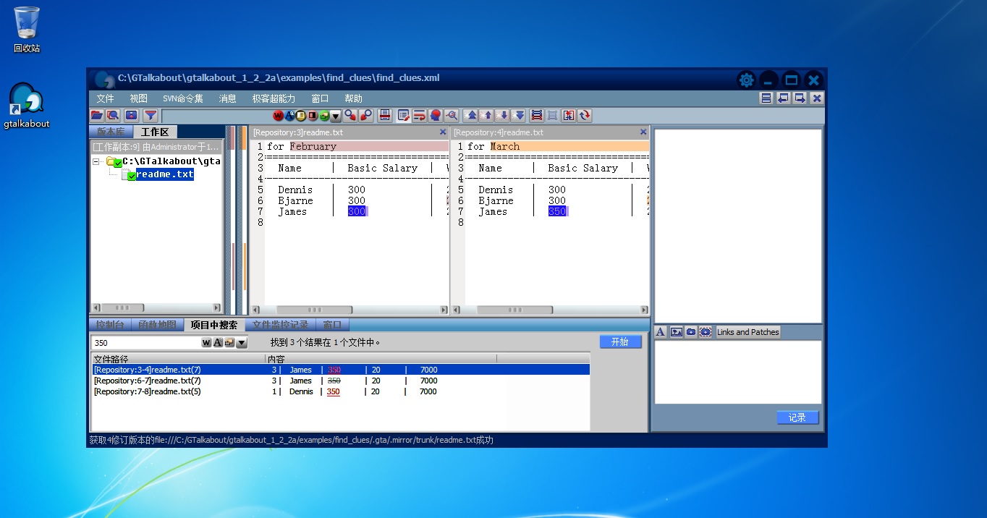Open the SVN命令集 menu
Viewport: 987px width, 518px height.
183,99
